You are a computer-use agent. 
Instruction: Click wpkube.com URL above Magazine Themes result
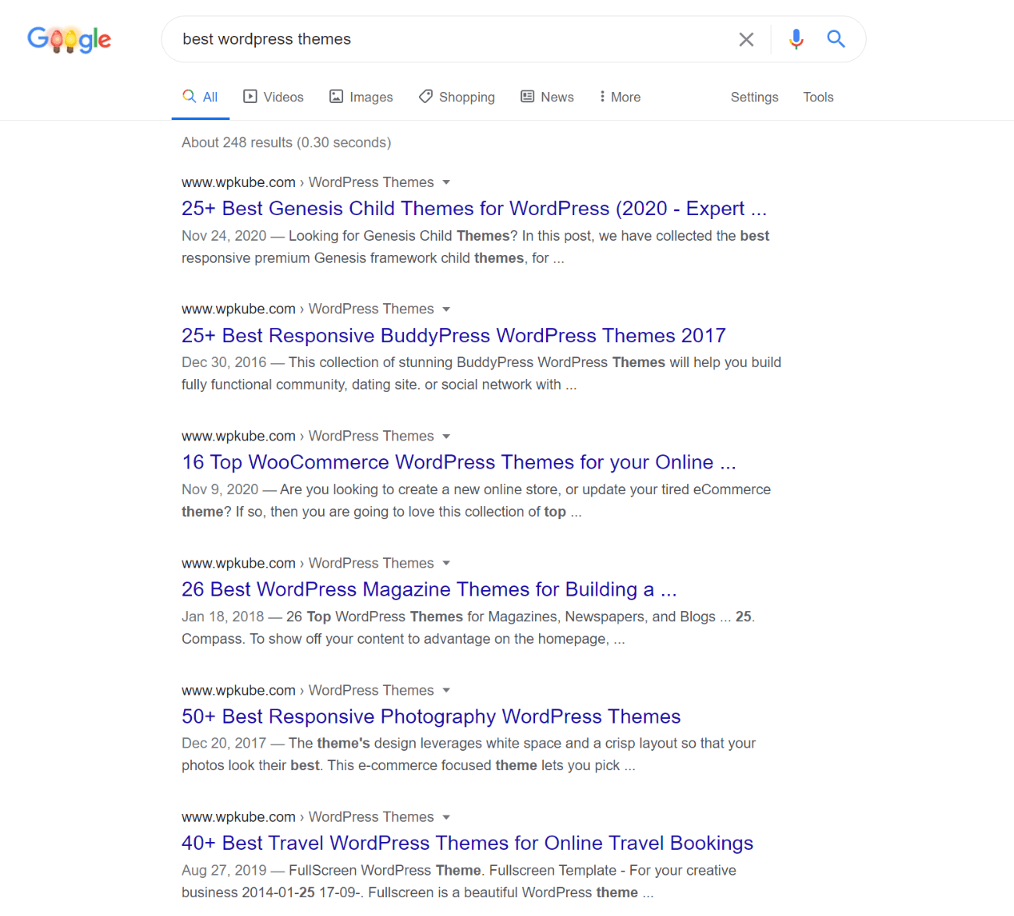point(307,563)
